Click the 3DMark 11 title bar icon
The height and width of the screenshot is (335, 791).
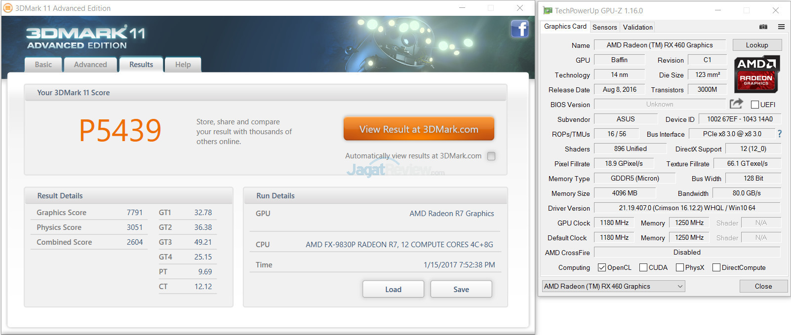coord(8,8)
